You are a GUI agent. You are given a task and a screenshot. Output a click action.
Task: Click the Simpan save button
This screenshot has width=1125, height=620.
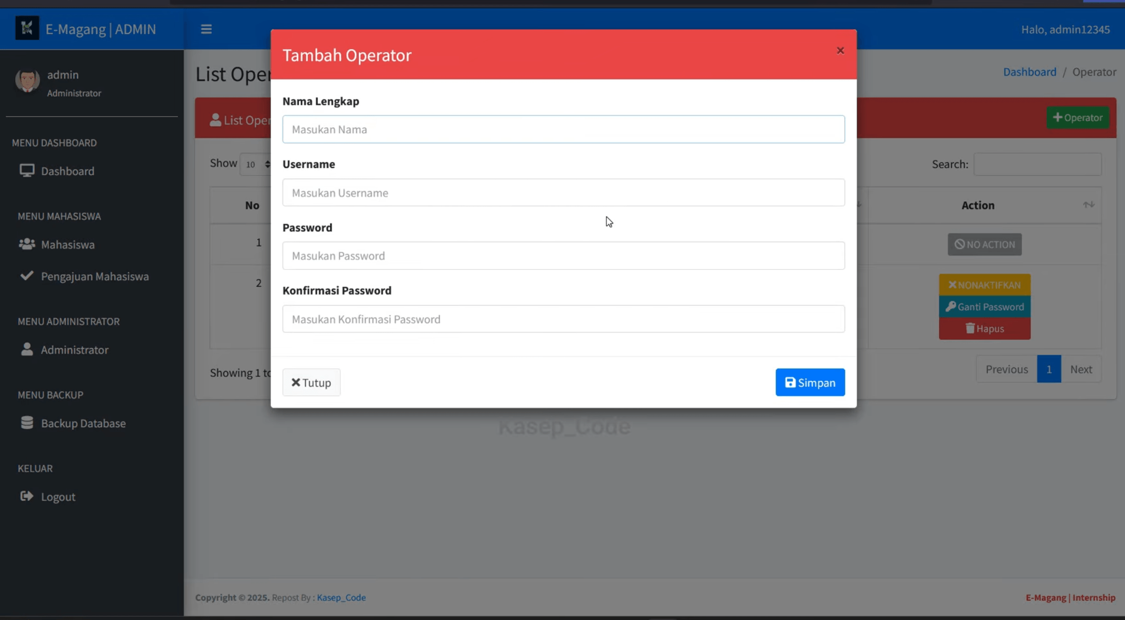pos(810,382)
